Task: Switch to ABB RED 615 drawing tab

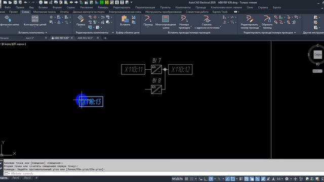Action: point(85,38)
